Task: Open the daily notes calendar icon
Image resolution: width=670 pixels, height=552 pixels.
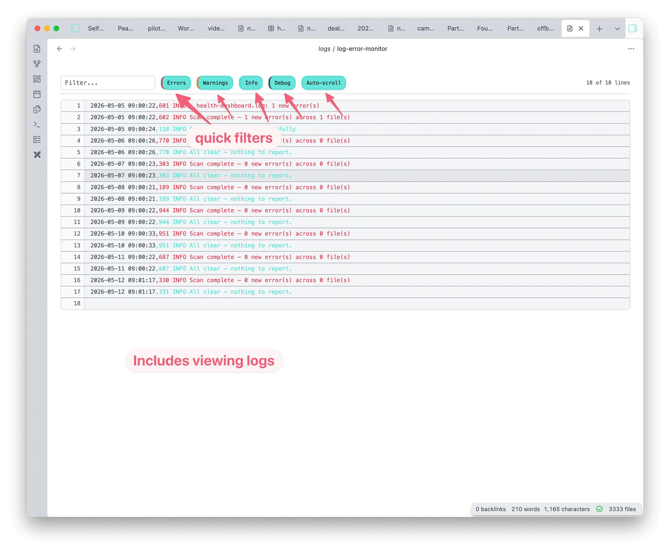Action: coord(37,94)
